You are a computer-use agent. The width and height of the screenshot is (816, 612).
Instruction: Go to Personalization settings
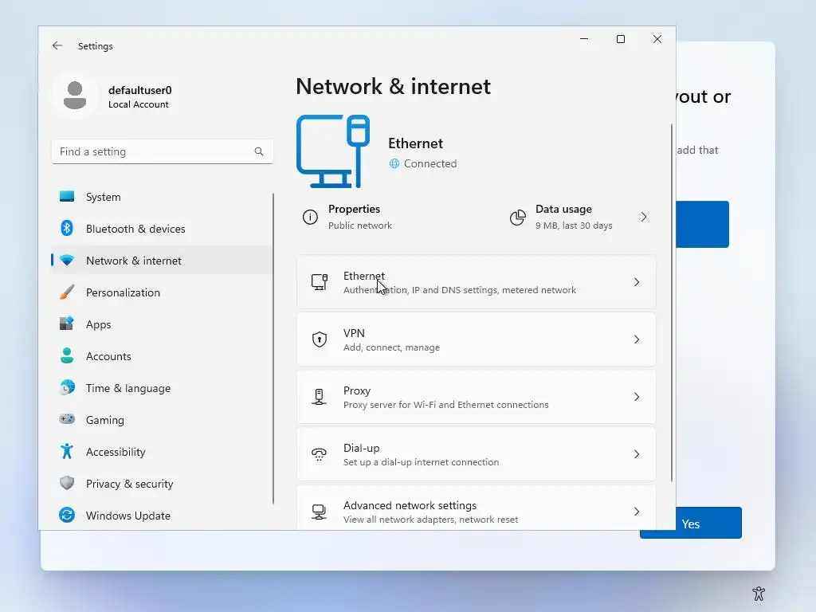point(162,292)
